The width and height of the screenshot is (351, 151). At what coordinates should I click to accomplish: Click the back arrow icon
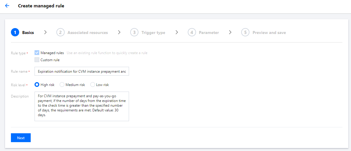[7, 6]
